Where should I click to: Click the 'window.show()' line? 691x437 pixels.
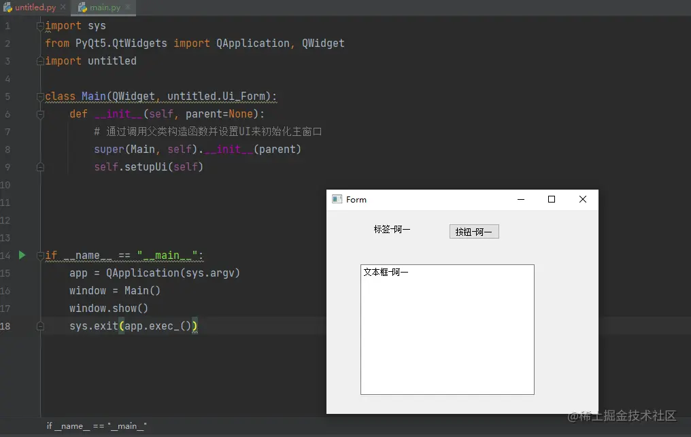tap(108, 308)
